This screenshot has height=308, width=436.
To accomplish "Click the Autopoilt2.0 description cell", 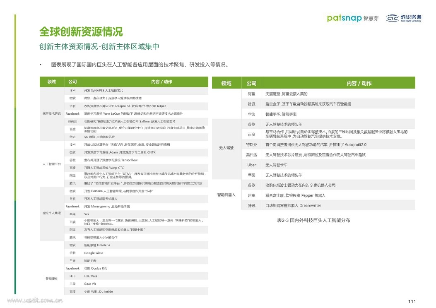I will pos(338,144).
